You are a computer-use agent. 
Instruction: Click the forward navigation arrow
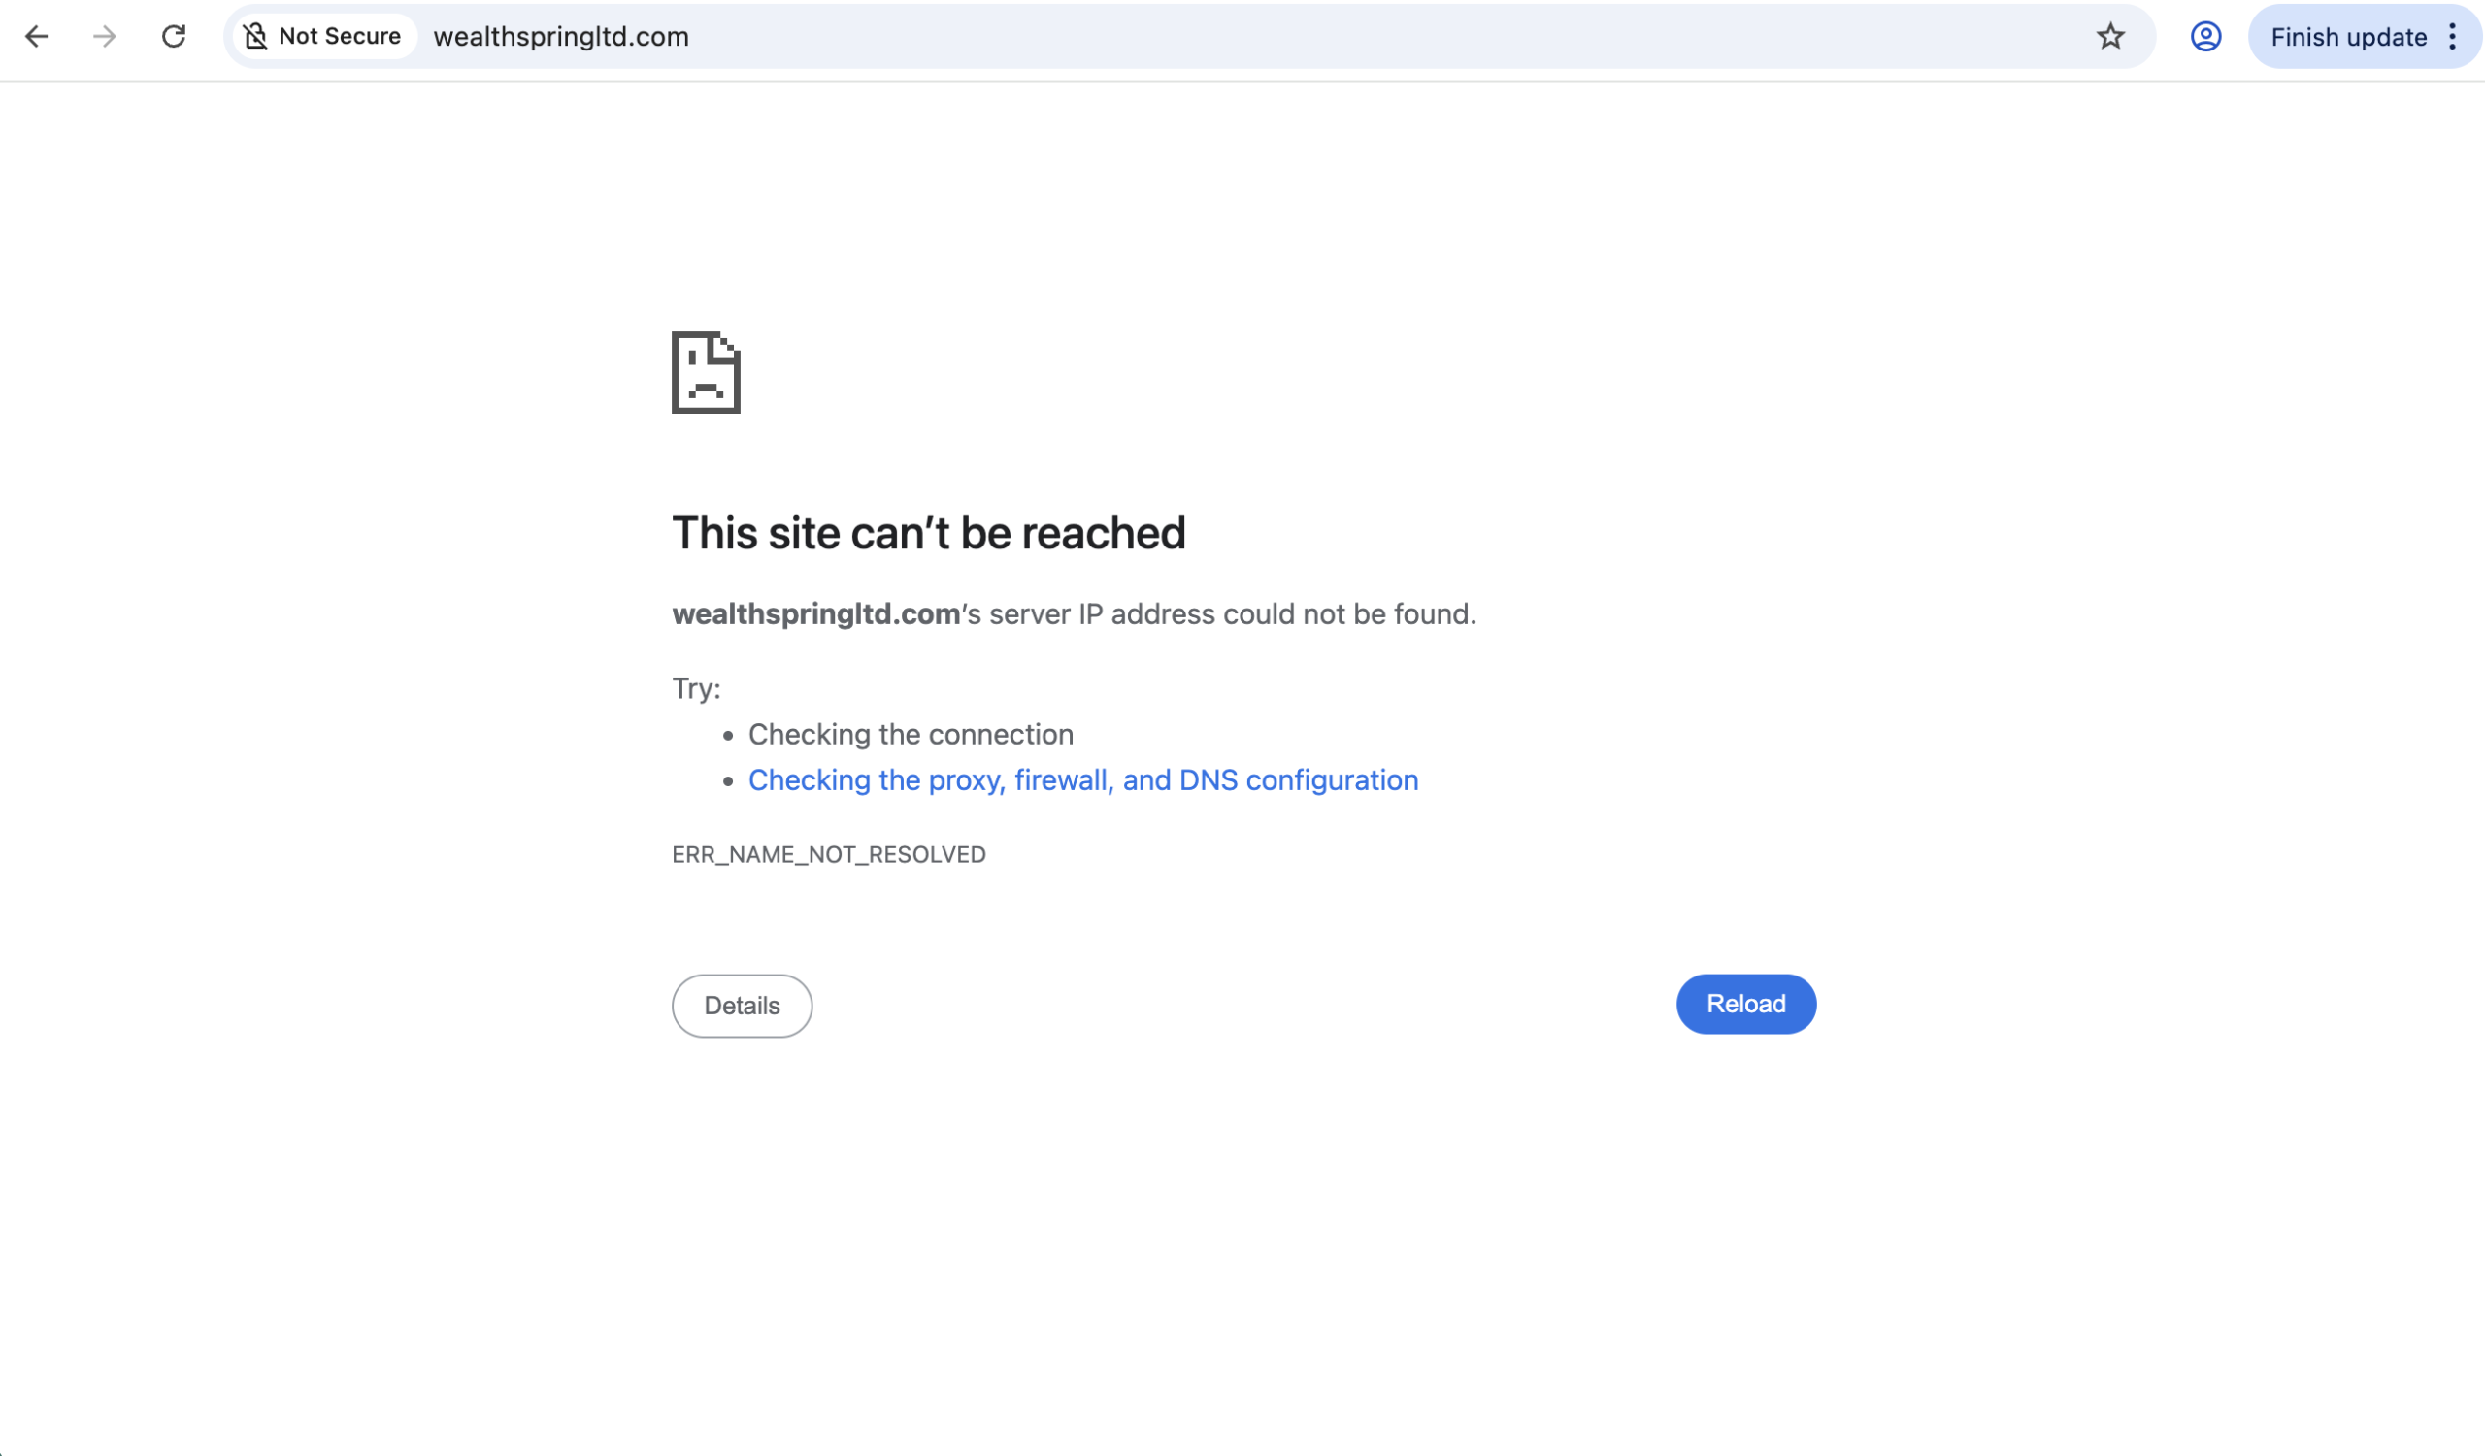104,37
